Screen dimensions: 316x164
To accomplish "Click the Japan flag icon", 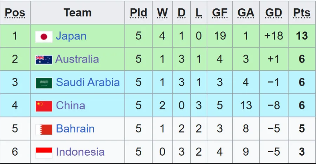I will (x=44, y=36).
